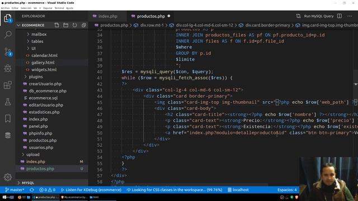Open the Search view in activity bar
This screenshot has width=358, height=201.
[8, 35]
